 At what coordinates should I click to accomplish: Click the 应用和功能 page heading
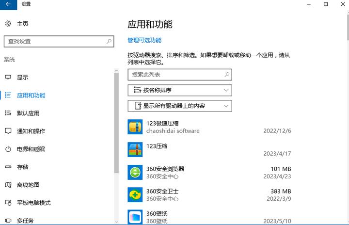pos(150,24)
